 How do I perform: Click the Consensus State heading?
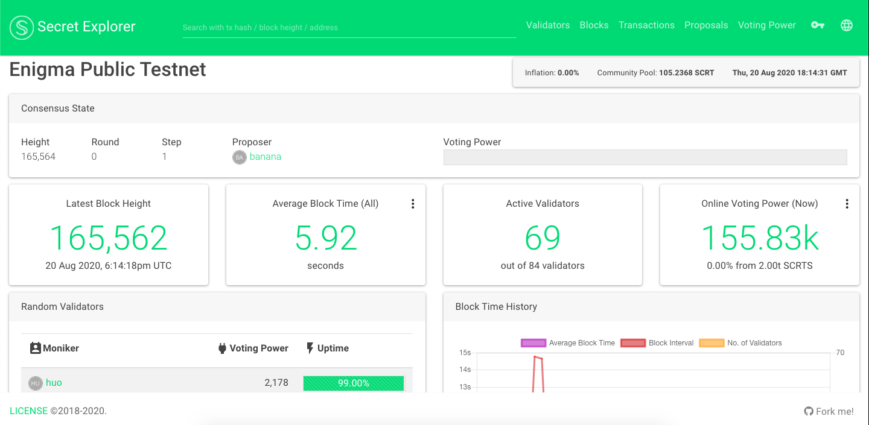click(58, 109)
